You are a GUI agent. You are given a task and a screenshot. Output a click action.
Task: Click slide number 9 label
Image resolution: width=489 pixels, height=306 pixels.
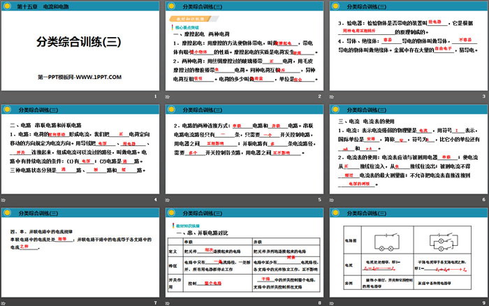pos(483,303)
